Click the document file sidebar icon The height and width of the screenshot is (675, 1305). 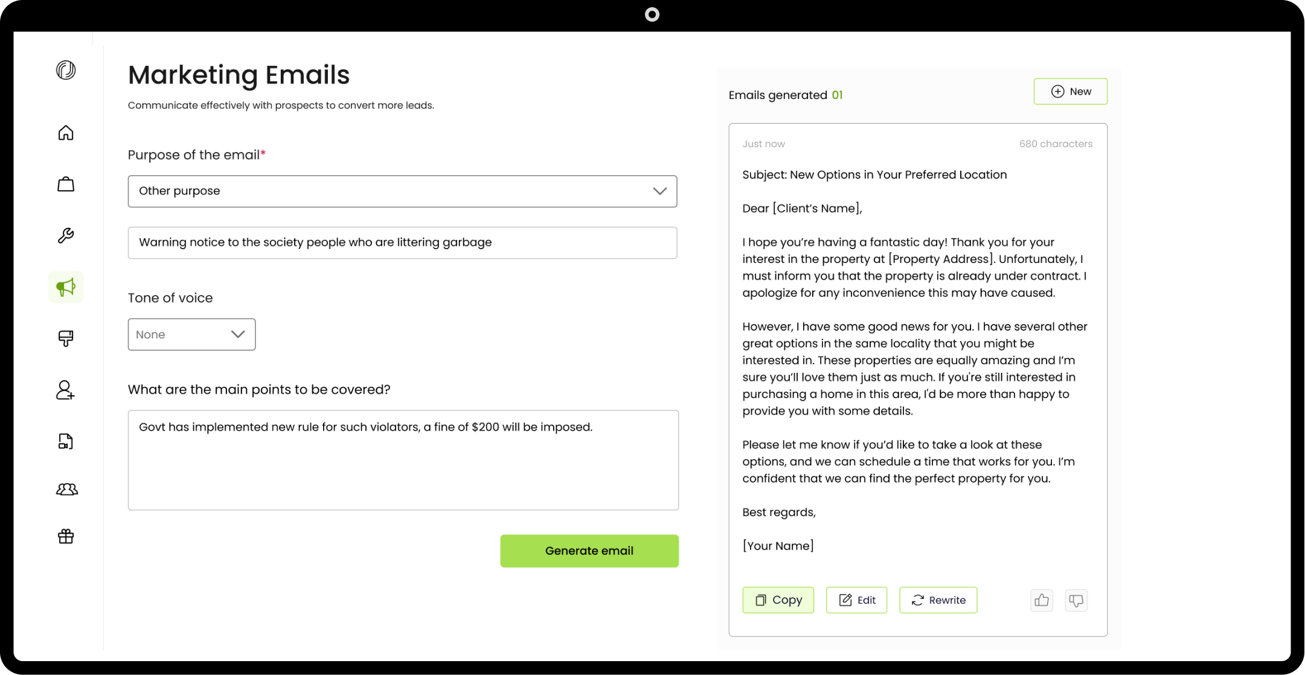[x=66, y=442]
